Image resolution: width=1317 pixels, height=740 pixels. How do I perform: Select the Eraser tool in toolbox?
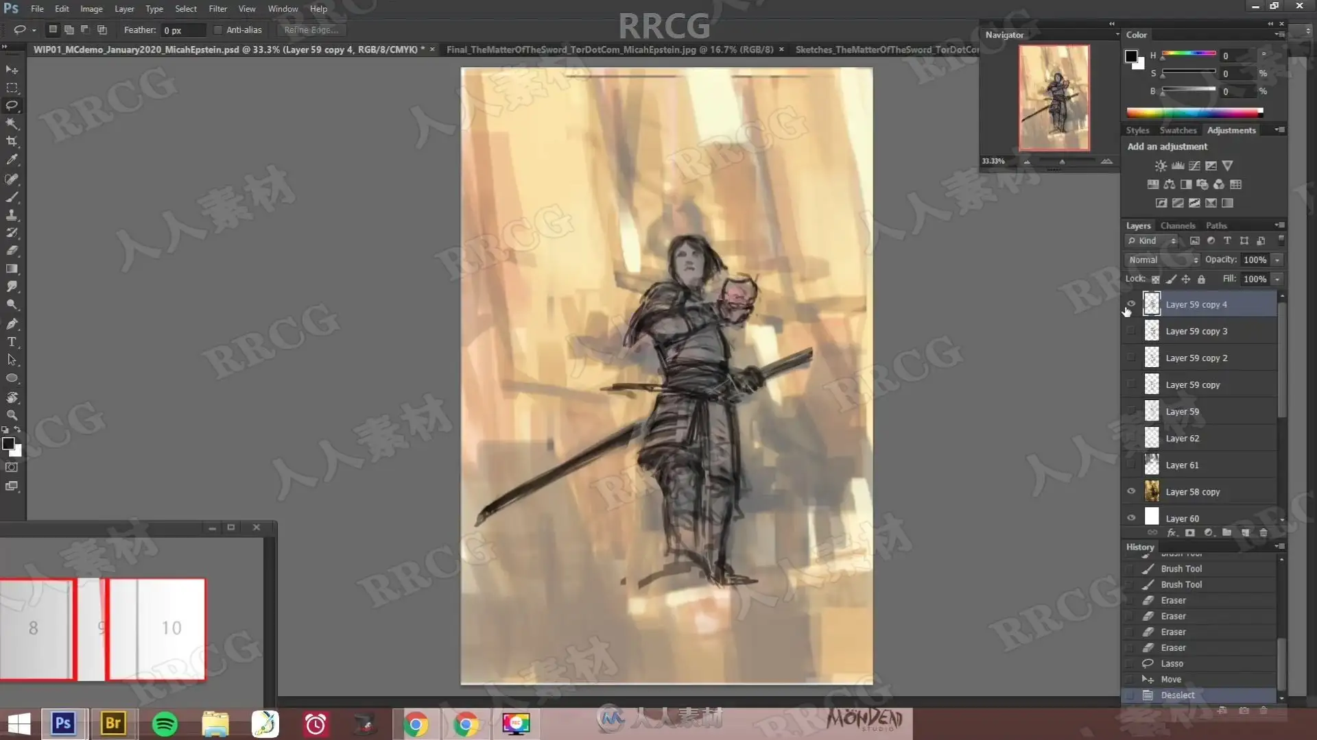pos(12,251)
